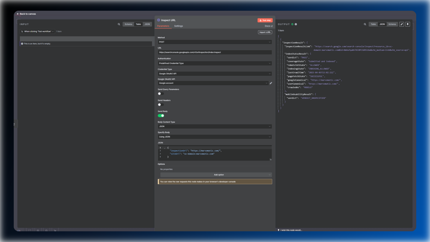Click the inspectionResultLink URL value
The width and height of the screenshot is (430, 242).
click(362, 48)
